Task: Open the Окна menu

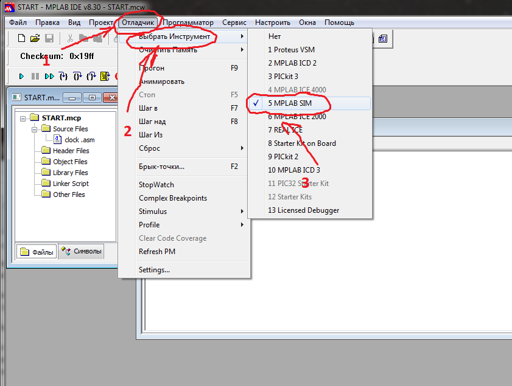Action: (x=307, y=22)
